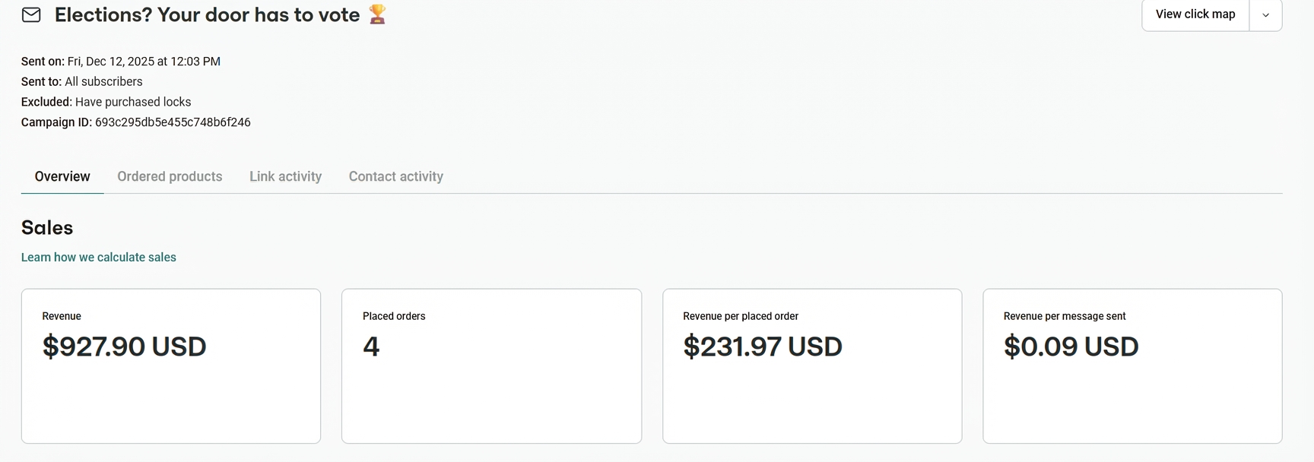Switch to the Ordered products tab
The width and height of the screenshot is (1314, 462).
(x=169, y=176)
